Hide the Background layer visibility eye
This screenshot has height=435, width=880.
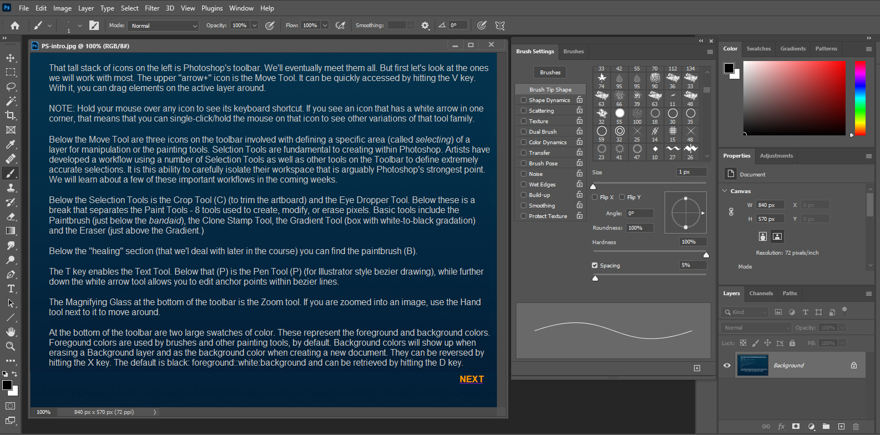[x=727, y=366]
